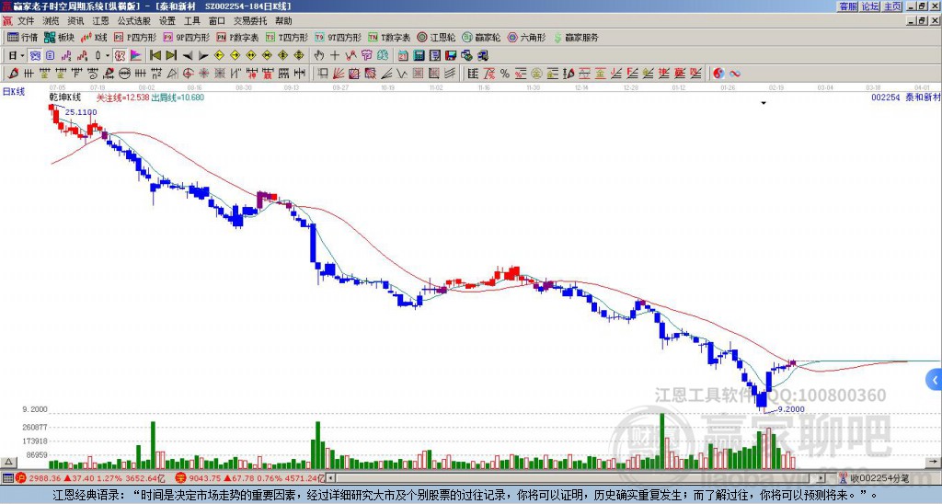This screenshot has height=504, width=942.
Task: Click the red pen drawing tool
Action: (13, 74)
